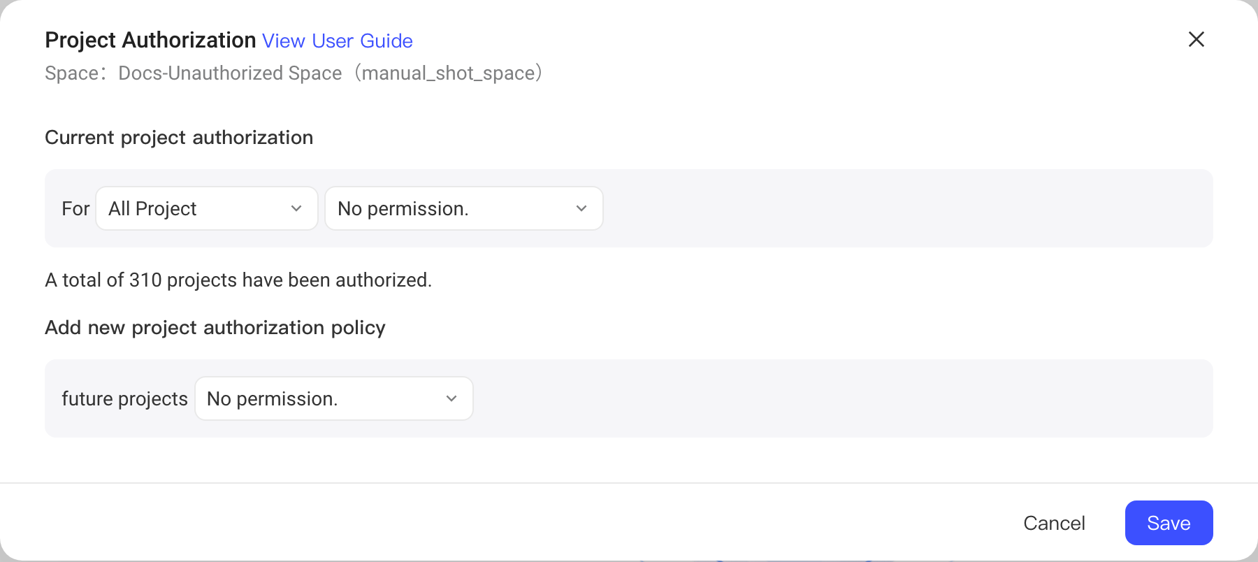
Task: Click the Space: label under the title
Action: pos(74,73)
